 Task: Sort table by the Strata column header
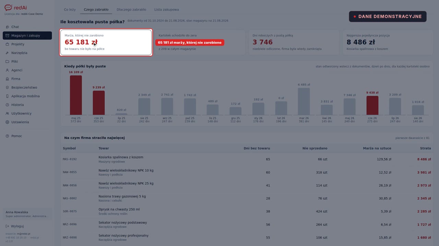425,148
